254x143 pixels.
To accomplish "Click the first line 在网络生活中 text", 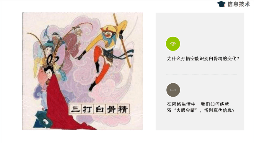I will pyautogui.click(x=181, y=104).
